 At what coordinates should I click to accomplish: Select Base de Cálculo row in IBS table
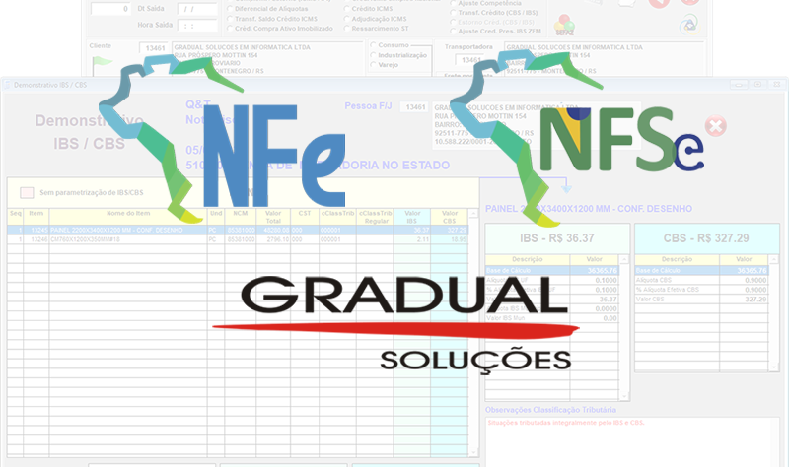pos(552,271)
